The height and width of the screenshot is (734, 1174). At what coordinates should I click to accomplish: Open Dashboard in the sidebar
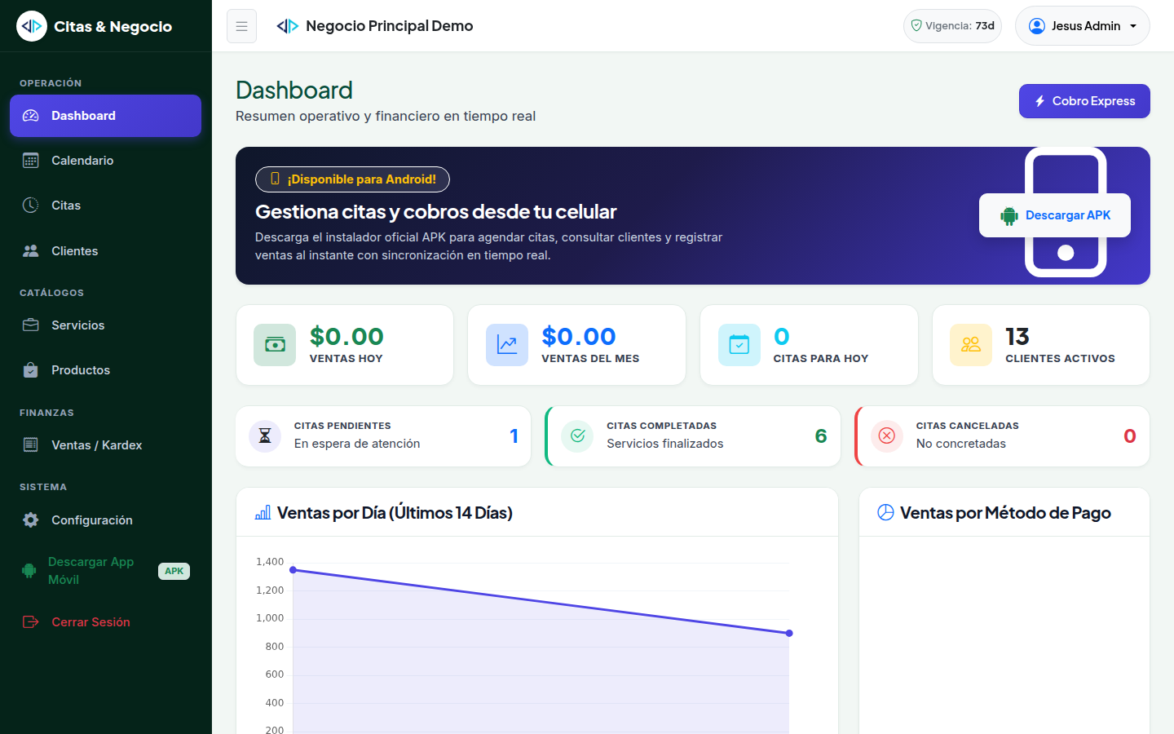coord(105,116)
